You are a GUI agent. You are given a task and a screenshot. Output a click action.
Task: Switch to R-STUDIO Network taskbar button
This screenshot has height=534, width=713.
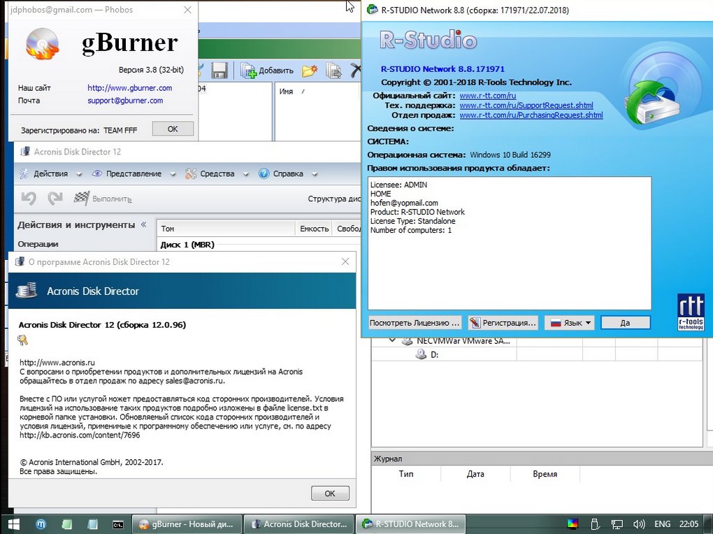pos(410,524)
